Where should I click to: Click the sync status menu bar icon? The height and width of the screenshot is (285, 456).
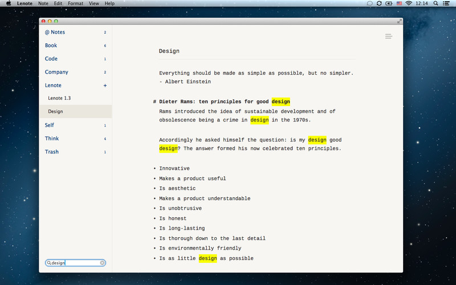click(379, 3)
